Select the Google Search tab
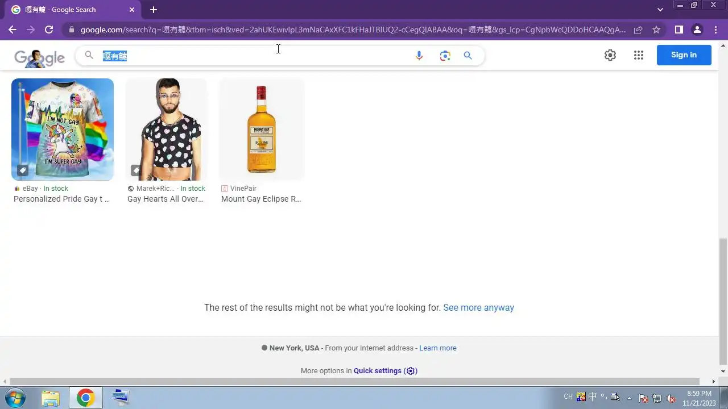The image size is (728, 409). point(73,10)
